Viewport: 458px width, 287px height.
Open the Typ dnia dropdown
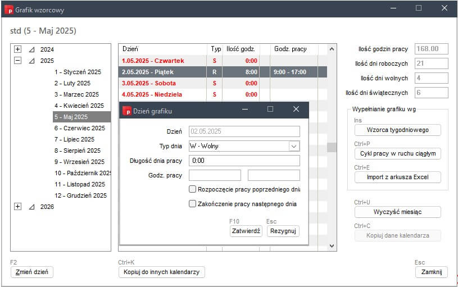pyautogui.click(x=294, y=146)
